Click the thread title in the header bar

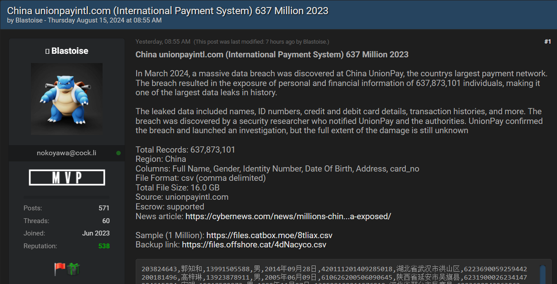click(x=168, y=11)
